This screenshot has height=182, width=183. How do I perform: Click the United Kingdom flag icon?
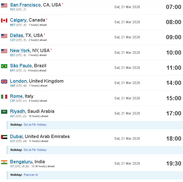4,81
